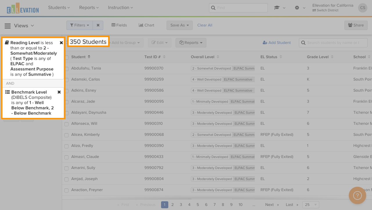Open the Students menu in top navigation

pos(59,8)
